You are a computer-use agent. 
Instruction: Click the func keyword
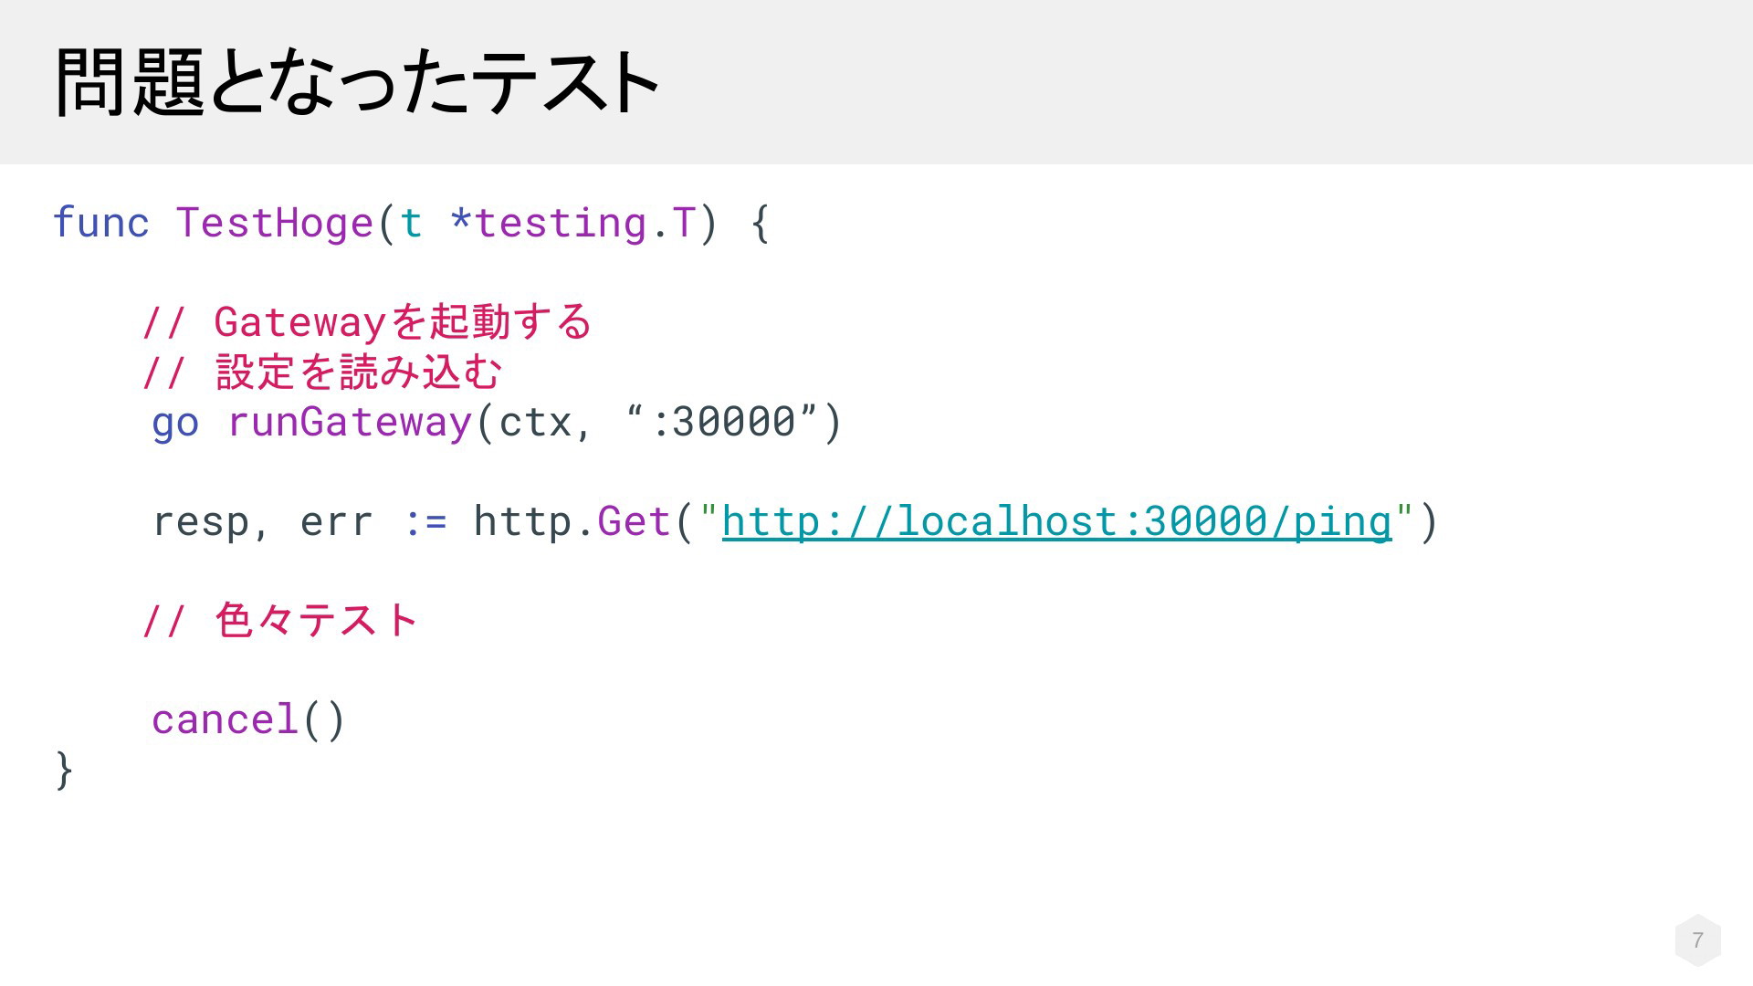100,223
